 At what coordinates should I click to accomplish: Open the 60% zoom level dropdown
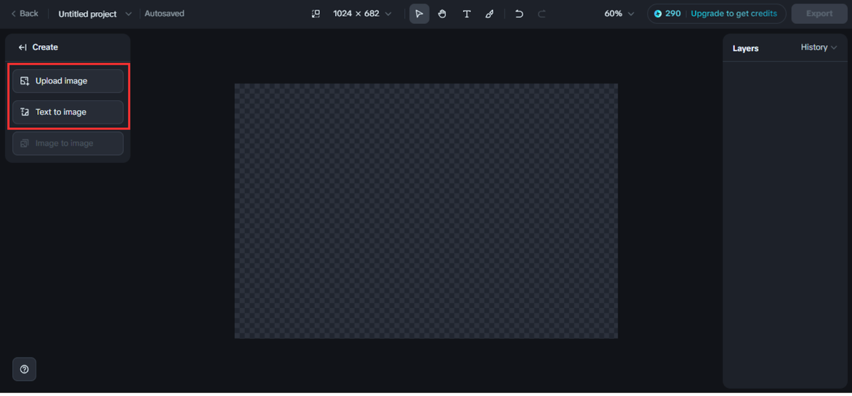[x=619, y=13]
